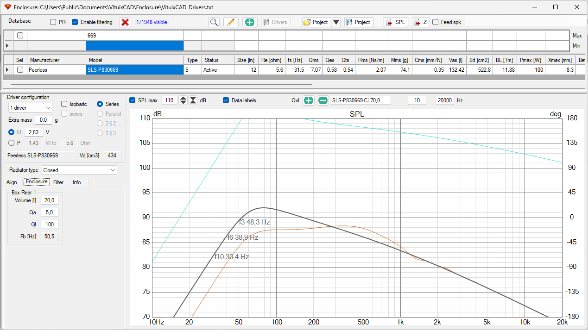588x330 pixels.
Task: Click the f6 38,9 Hz data label
Action: coord(243,237)
